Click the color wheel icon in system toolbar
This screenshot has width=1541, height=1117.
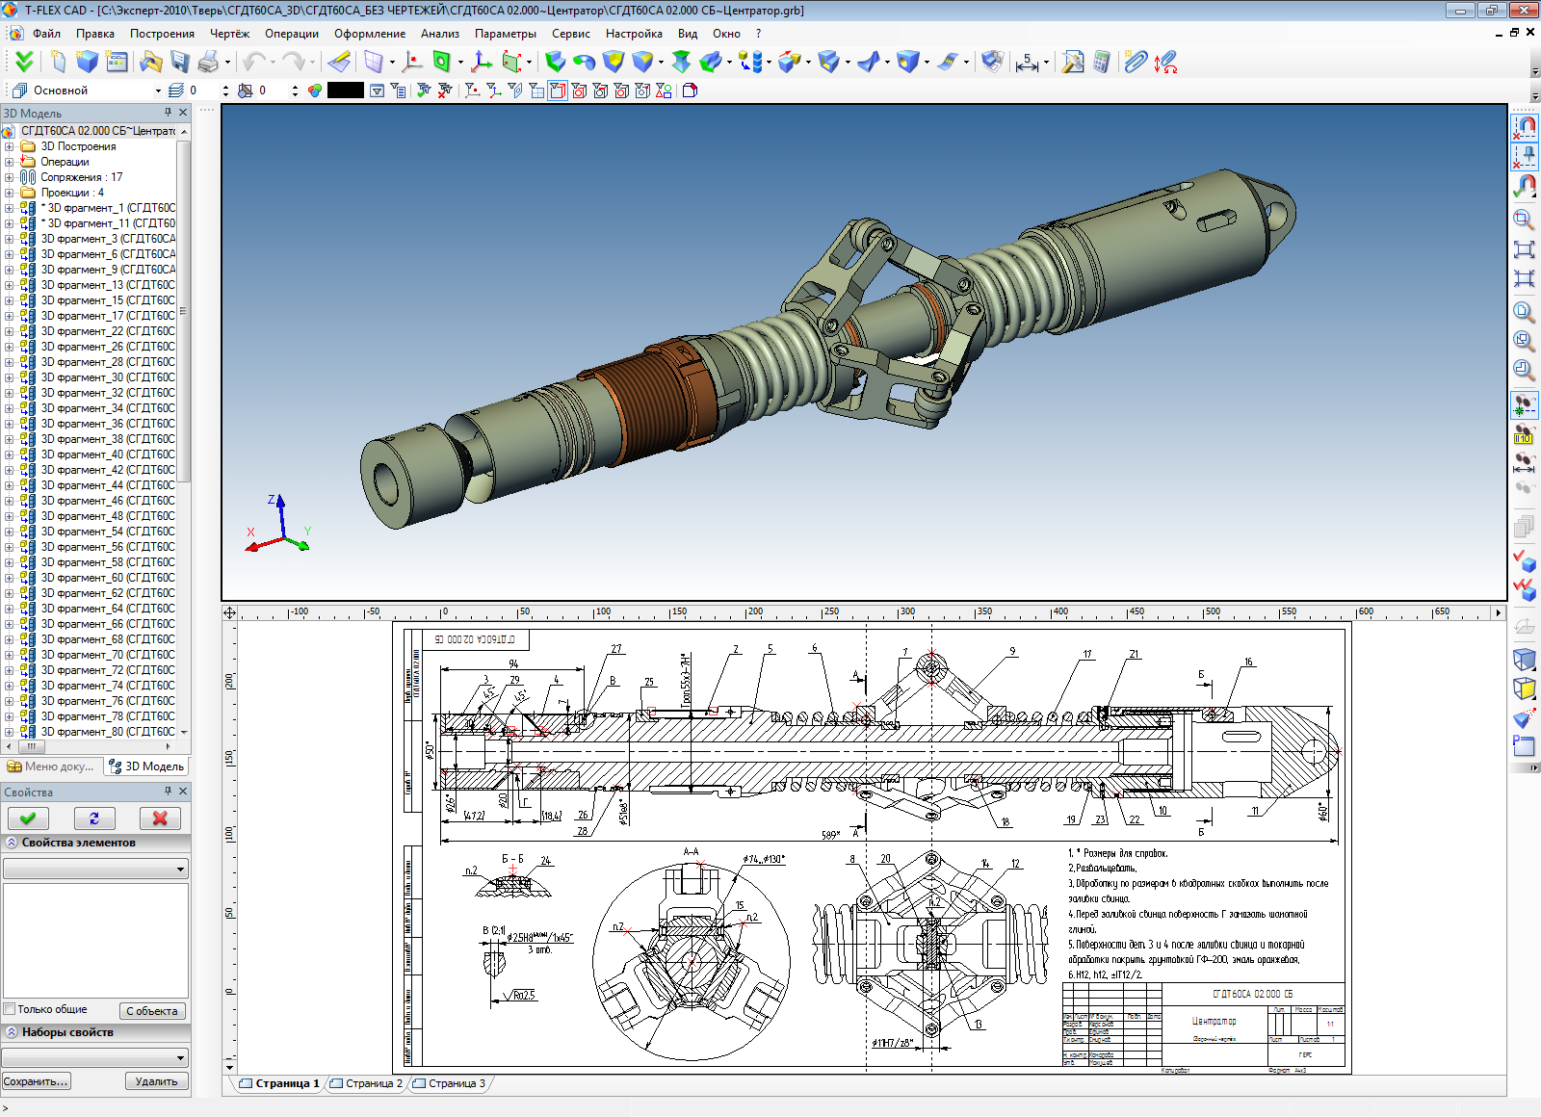pyautogui.click(x=314, y=91)
